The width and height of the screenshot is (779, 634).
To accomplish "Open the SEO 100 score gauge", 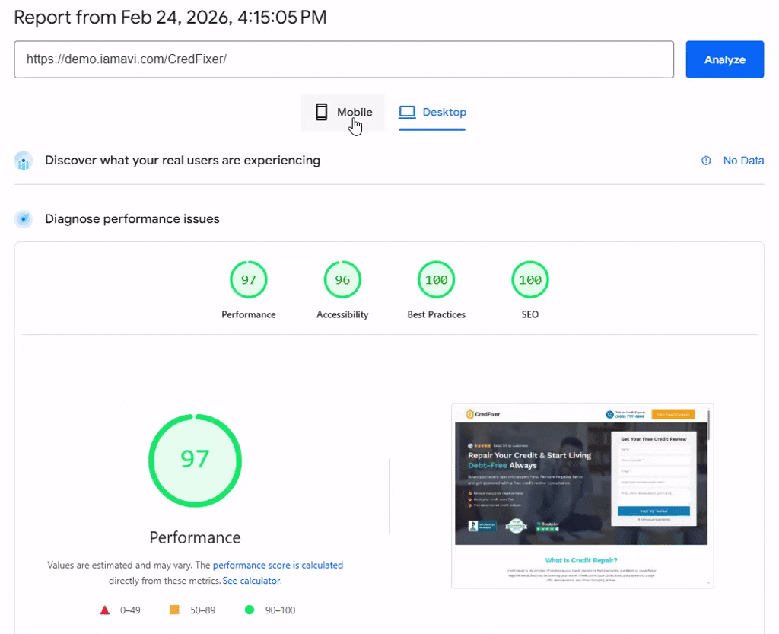I will (x=530, y=280).
